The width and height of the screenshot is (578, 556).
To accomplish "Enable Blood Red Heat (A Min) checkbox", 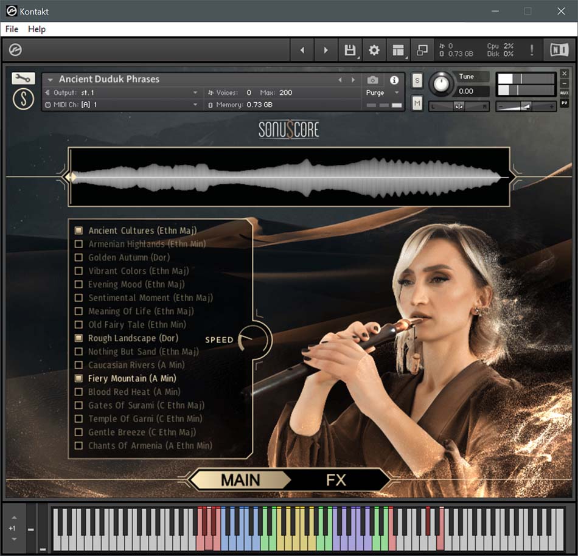I will (x=78, y=392).
